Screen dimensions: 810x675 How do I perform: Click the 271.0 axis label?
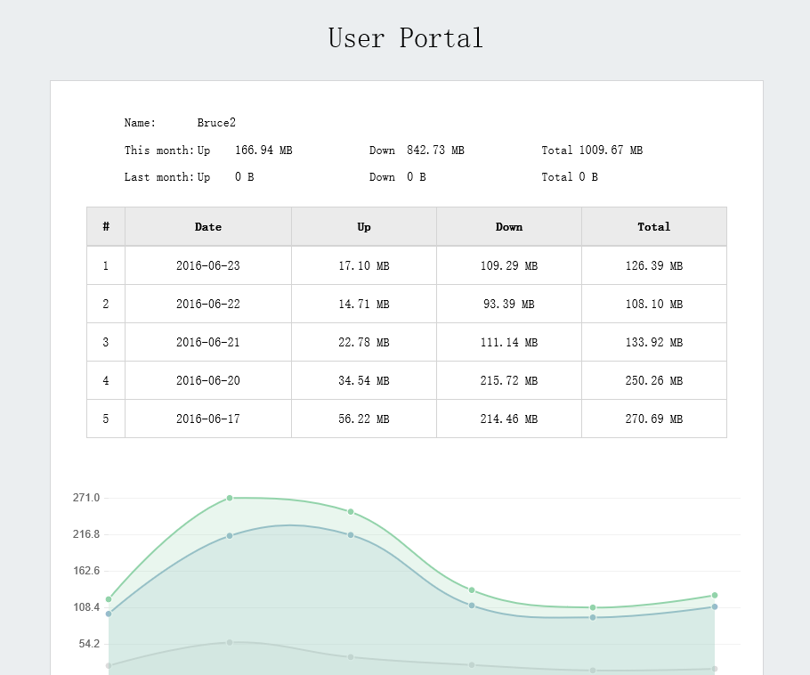pyautogui.click(x=86, y=498)
